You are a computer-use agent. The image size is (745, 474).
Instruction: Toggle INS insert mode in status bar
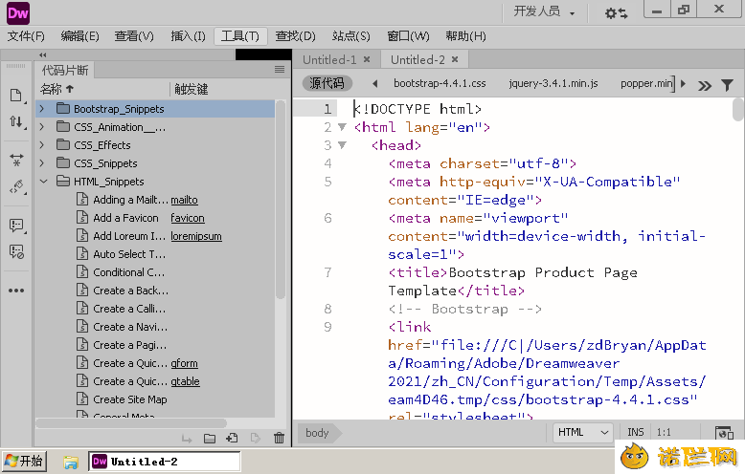635,432
